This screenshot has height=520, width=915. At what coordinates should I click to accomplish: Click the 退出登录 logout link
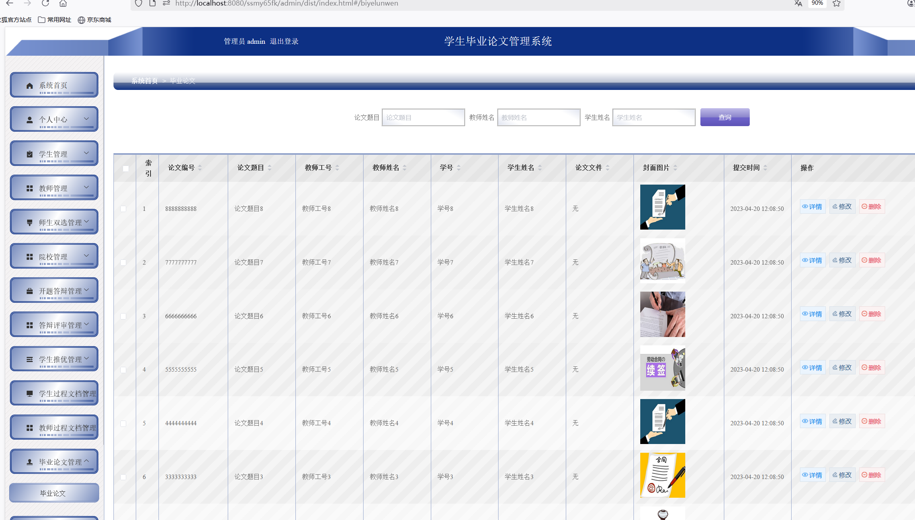[284, 41]
